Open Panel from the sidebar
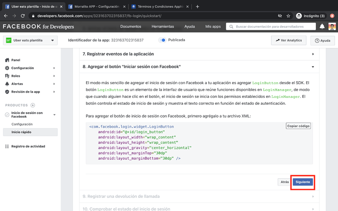 (16, 60)
